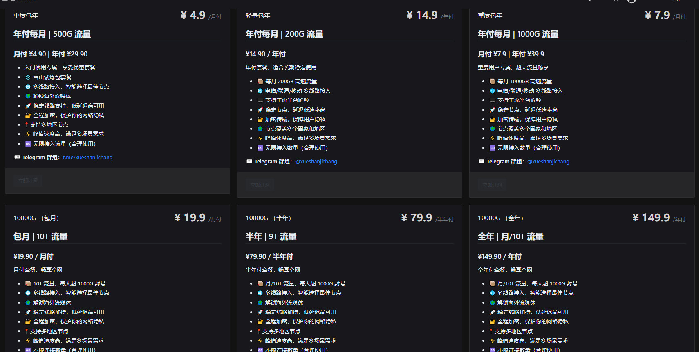Open t.me/xueshanjichang Telegram link in 中度包年 card
This screenshot has height=352, width=699.
(x=87, y=157)
